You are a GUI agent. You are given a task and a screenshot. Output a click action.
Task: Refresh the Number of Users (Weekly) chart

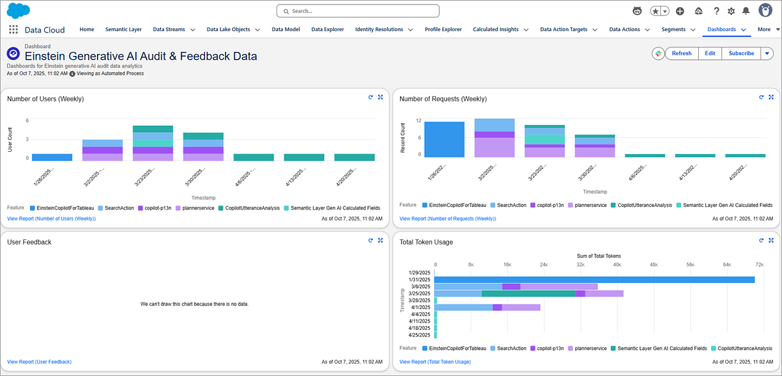click(x=371, y=96)
